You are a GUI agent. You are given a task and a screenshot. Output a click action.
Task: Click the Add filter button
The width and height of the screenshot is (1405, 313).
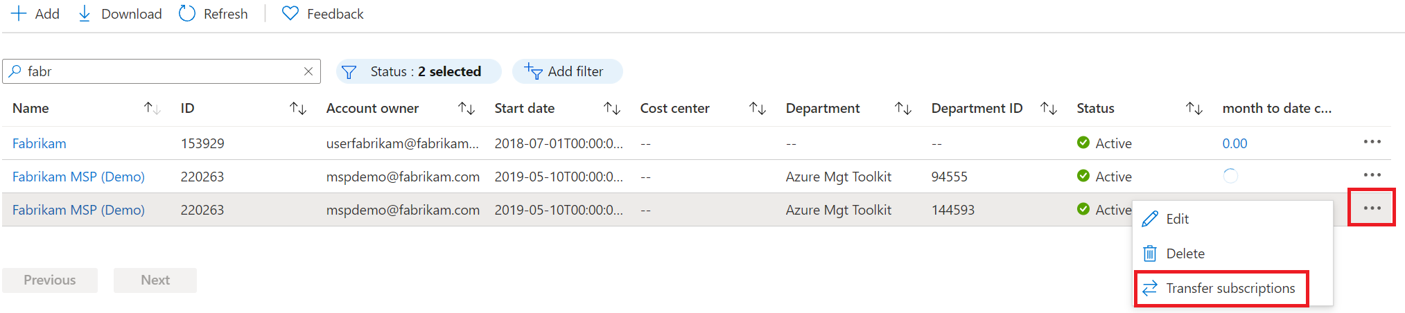(x=566, y=71)
